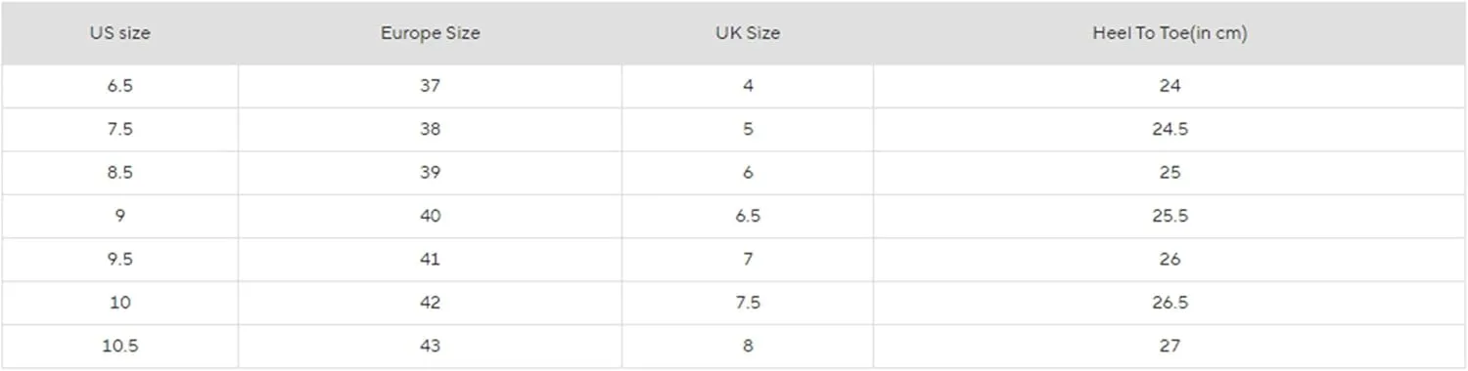This screenshot has height=371, width=1468.
Task: Click Europe size 40 cell
Action: [x=430, y=216]
